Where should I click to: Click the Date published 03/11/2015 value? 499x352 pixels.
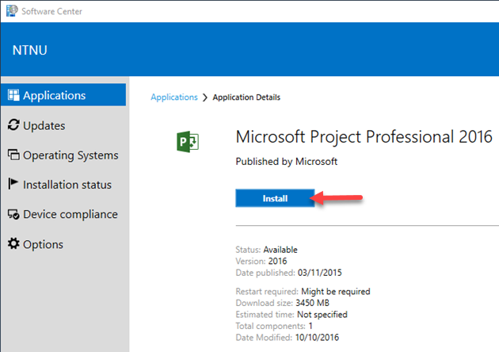click(319, 273)
